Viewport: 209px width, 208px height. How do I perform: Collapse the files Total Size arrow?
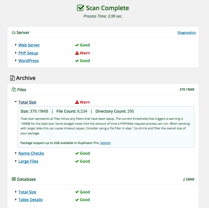[16, 102]
